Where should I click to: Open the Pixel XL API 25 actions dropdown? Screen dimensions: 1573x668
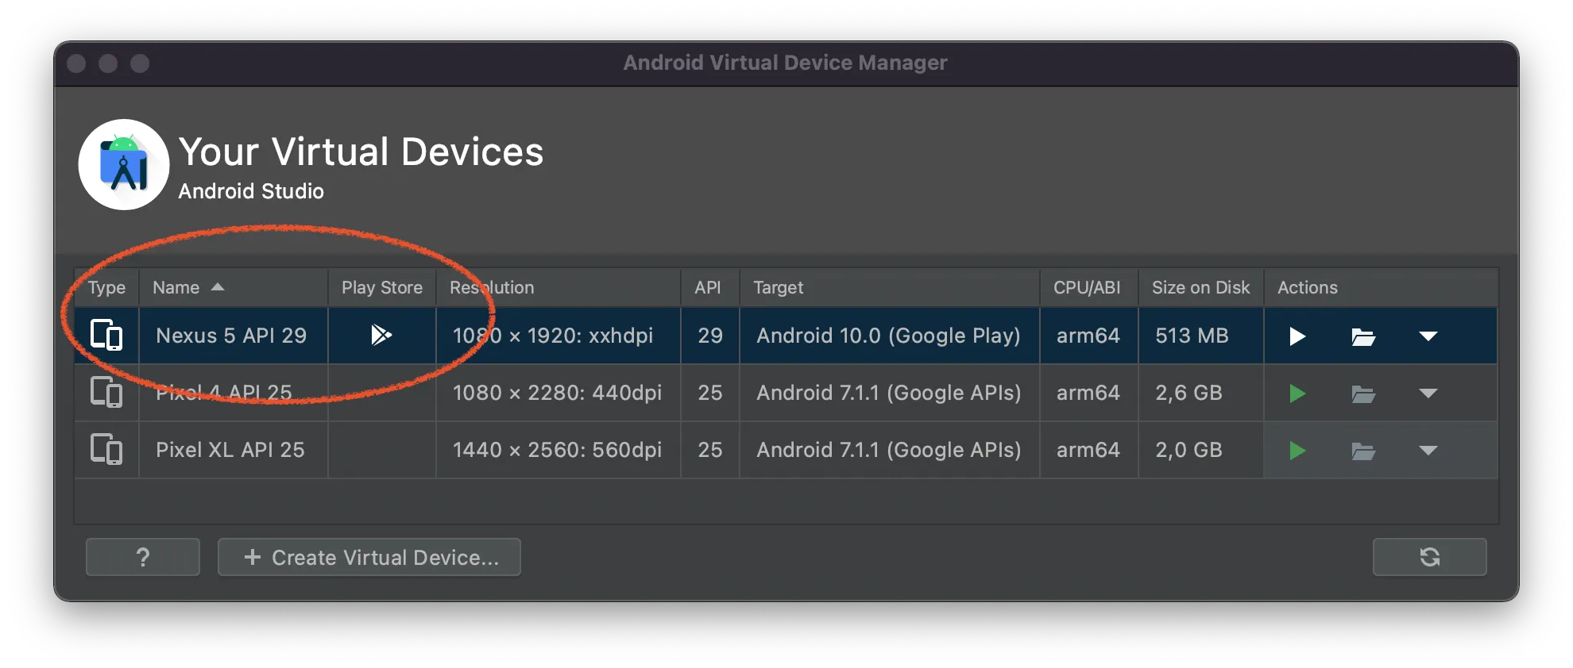(x=1428, y=451)
